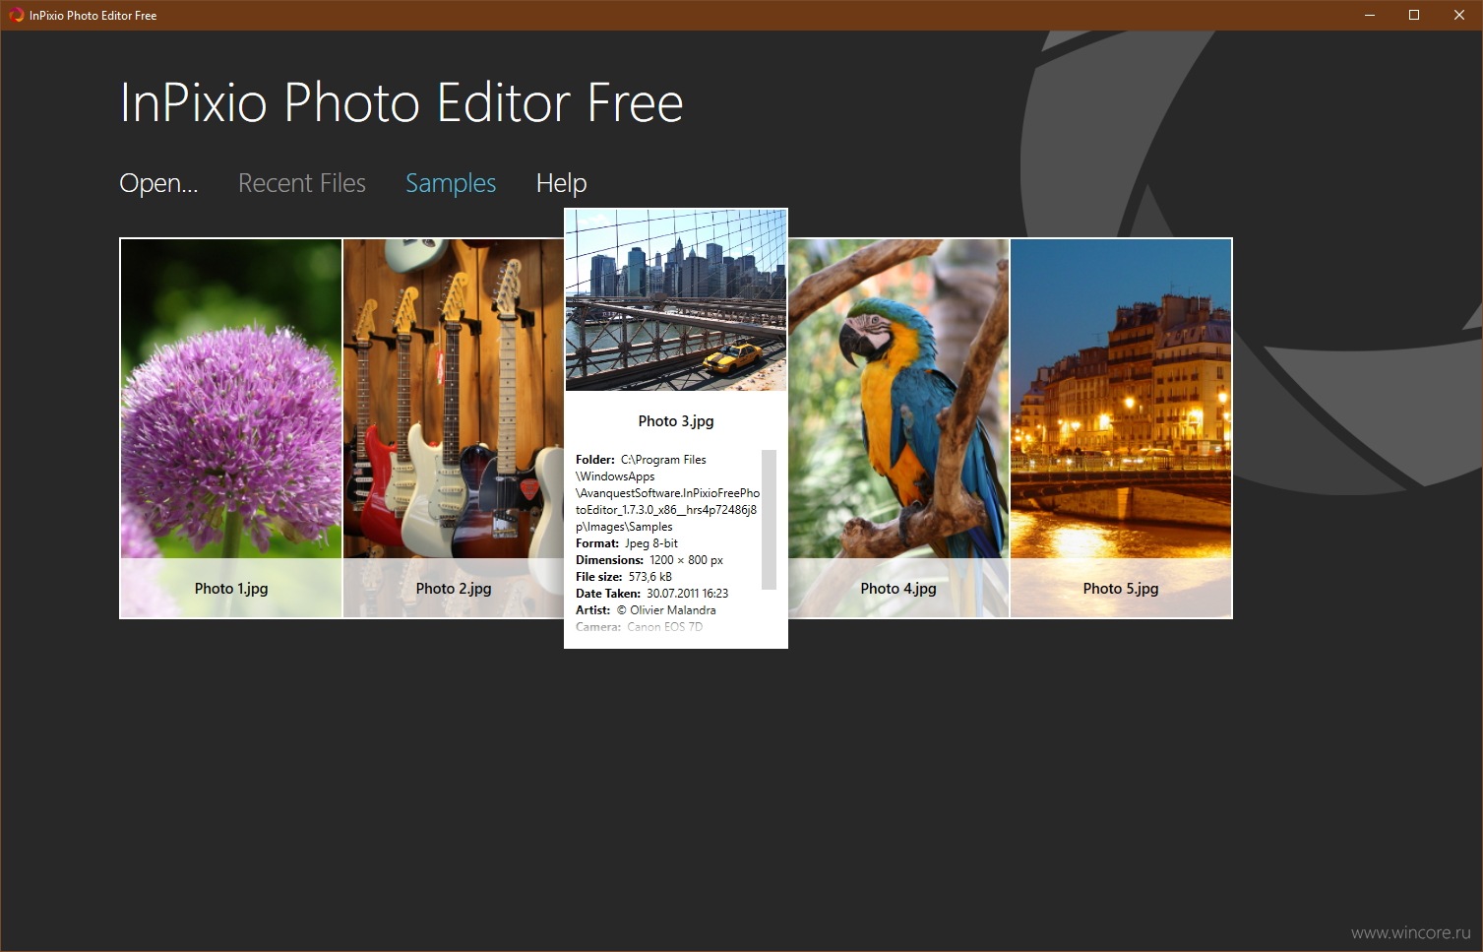The image size is (1483, 952).
Task: Click the Format 'Jpeg 8-bit' value
Action: tap(651, 543)
